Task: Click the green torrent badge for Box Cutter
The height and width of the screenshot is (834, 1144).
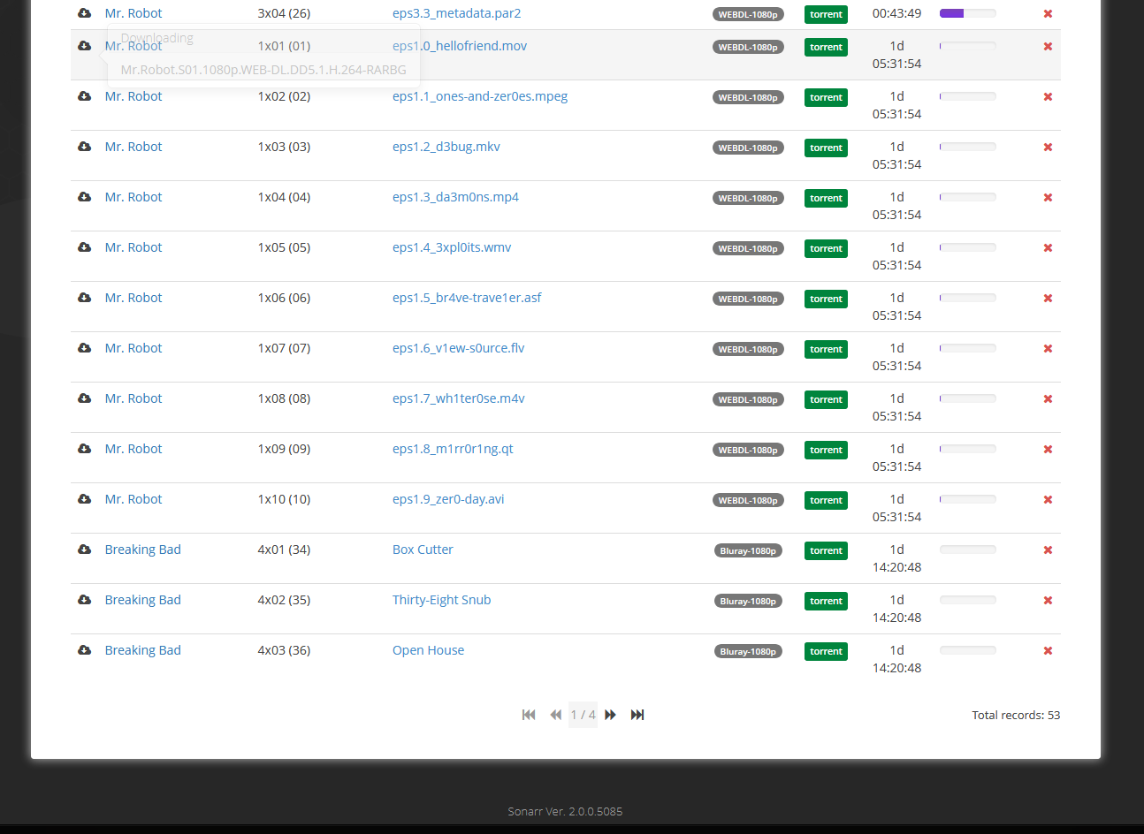Action: (x=825, y=550)
